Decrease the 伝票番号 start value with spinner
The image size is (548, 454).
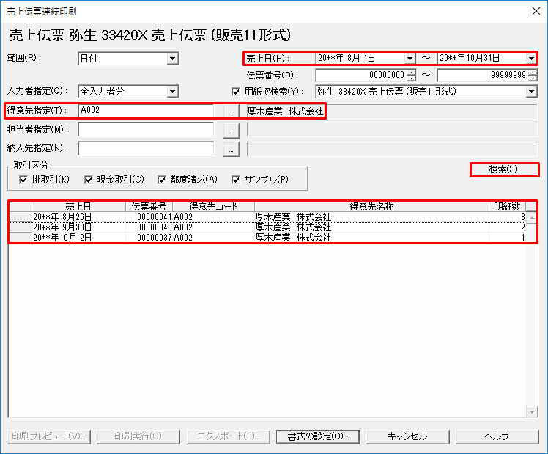[411, 78]
